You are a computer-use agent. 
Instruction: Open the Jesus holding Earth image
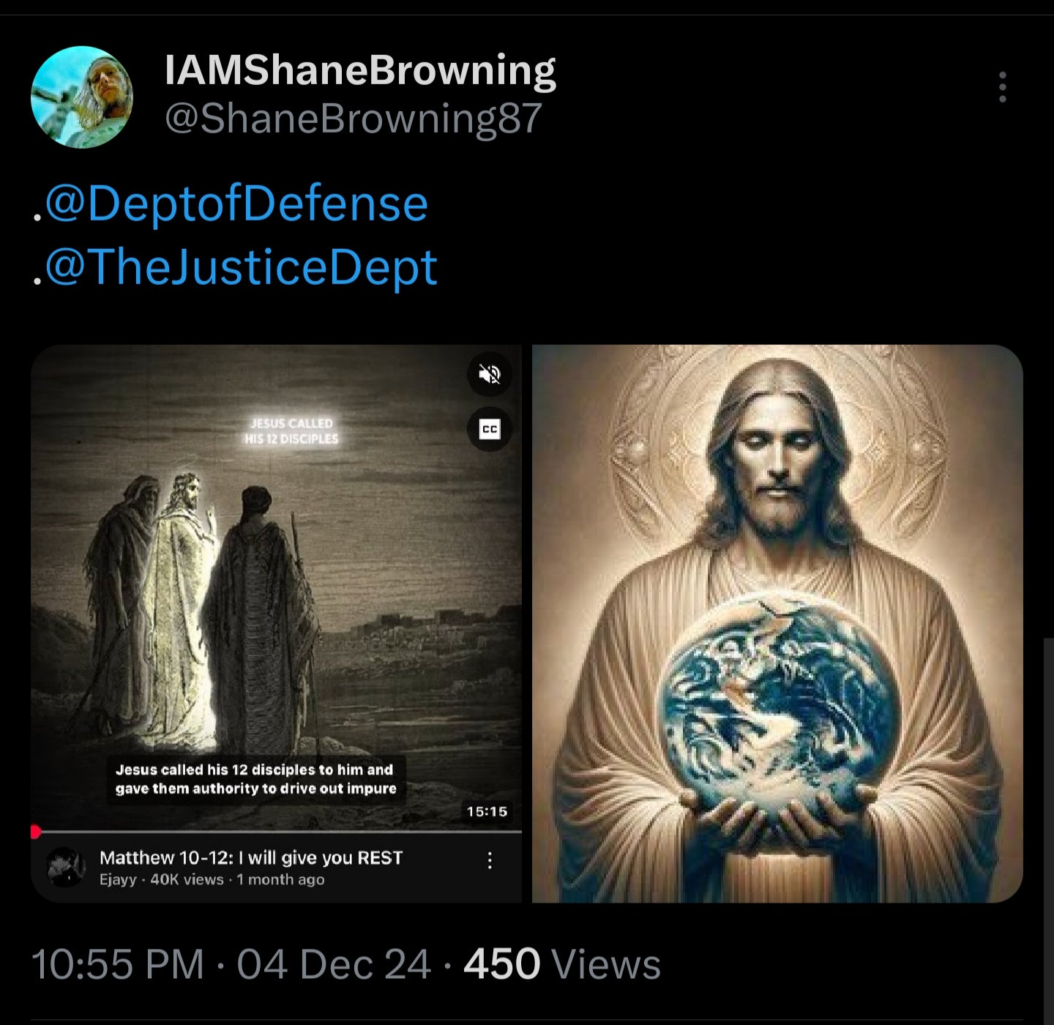click(777, 623)
